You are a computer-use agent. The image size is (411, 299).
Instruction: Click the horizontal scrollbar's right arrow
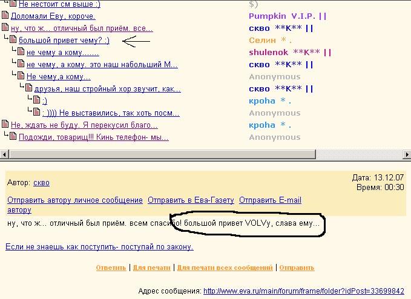click(406, 153)
